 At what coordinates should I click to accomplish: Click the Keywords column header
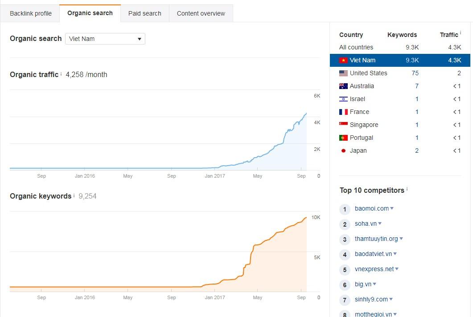click(402, 35)
